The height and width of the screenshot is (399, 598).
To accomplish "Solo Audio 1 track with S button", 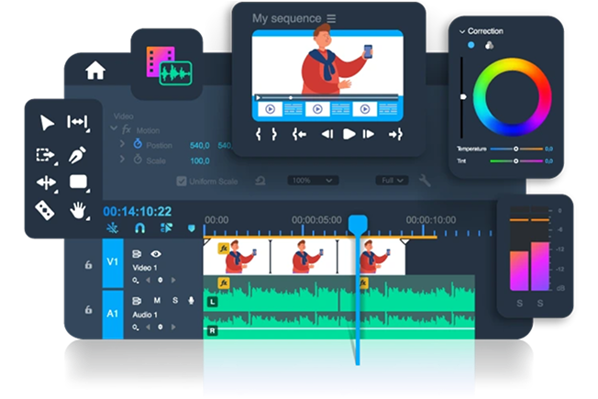I will (173, 300).
